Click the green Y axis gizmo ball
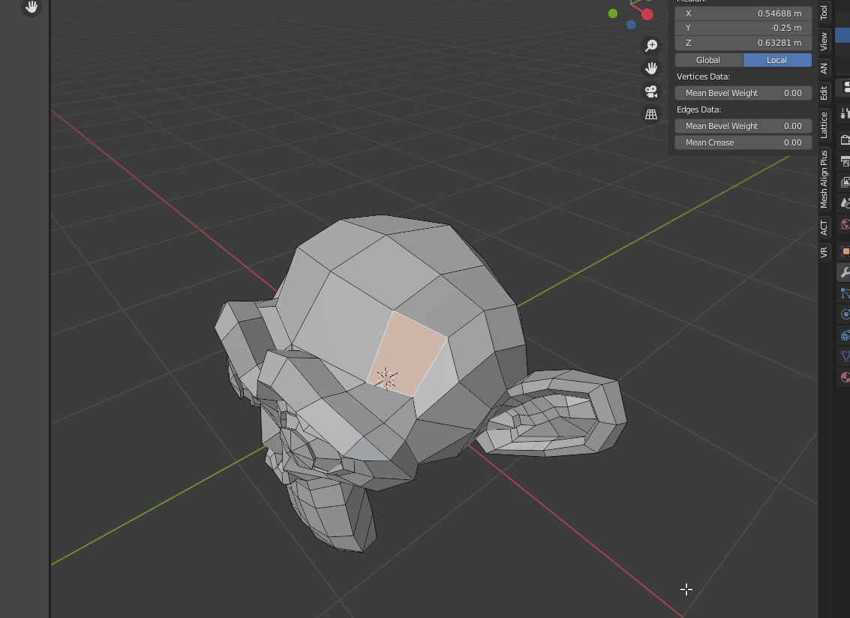 point(613,13)
